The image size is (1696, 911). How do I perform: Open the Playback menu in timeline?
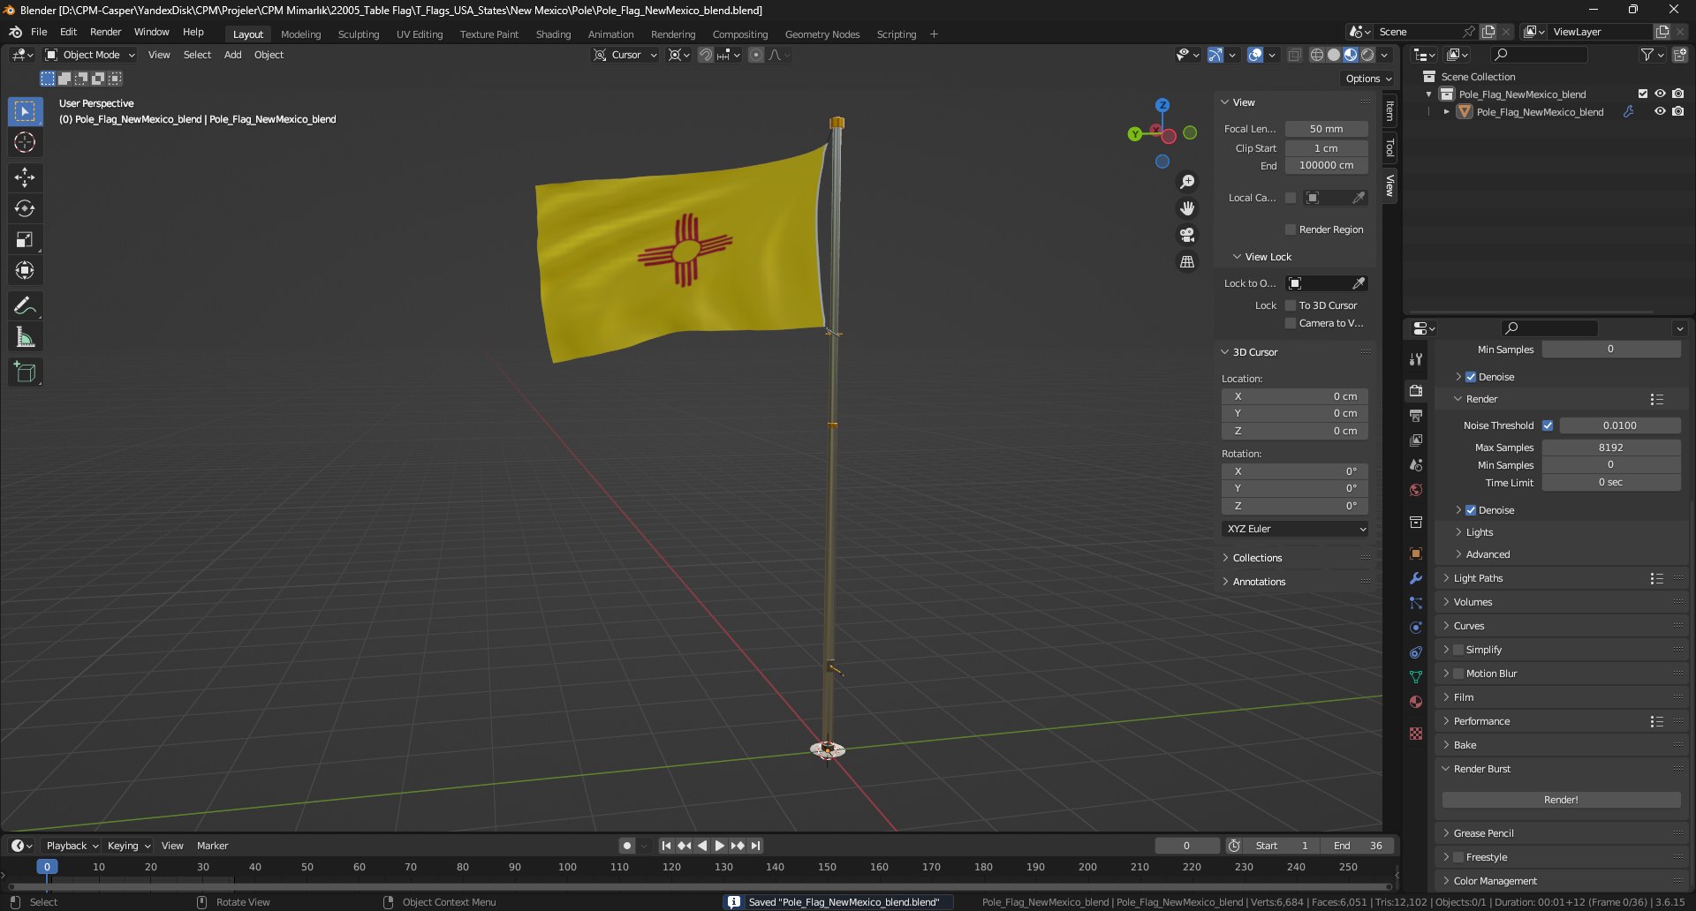point(72,846)
